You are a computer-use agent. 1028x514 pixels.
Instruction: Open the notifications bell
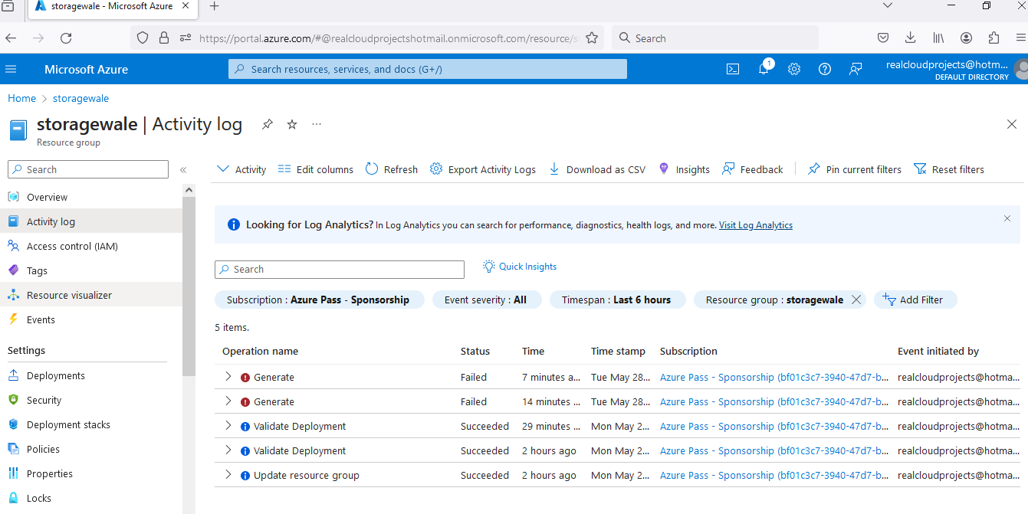pos(764,69)
